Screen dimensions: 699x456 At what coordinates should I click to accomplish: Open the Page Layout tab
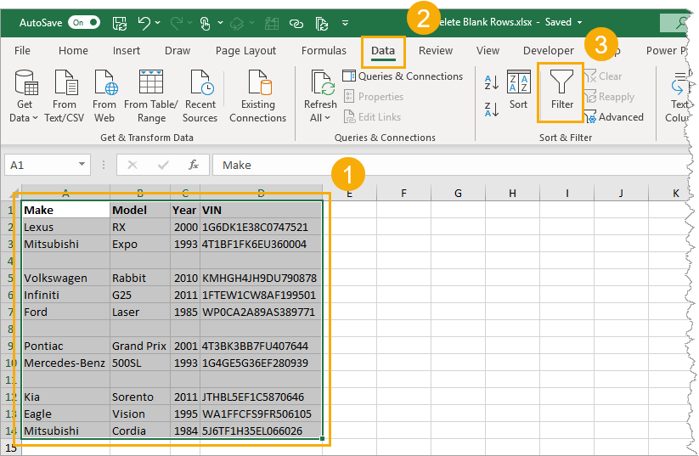pyautogui.click(x=245, y=50)
